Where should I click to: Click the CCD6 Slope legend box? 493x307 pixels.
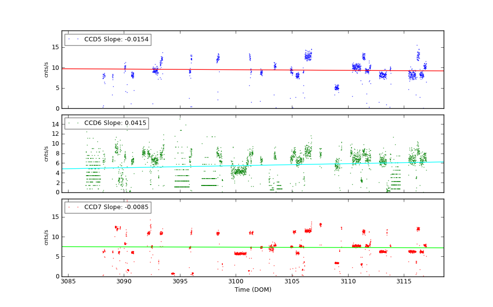coord(106,123)
